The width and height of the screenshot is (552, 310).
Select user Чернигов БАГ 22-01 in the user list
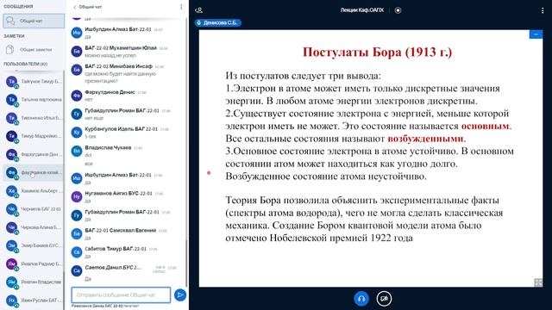34,209
